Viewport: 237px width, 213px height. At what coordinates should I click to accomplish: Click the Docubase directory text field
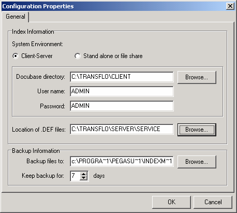click(122, 77)
